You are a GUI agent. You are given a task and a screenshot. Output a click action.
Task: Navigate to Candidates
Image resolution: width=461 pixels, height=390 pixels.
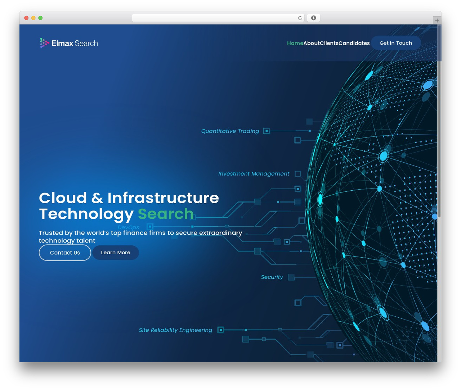point(354,43)
